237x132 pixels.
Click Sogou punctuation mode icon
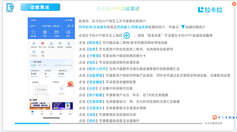tap(223, 117)
